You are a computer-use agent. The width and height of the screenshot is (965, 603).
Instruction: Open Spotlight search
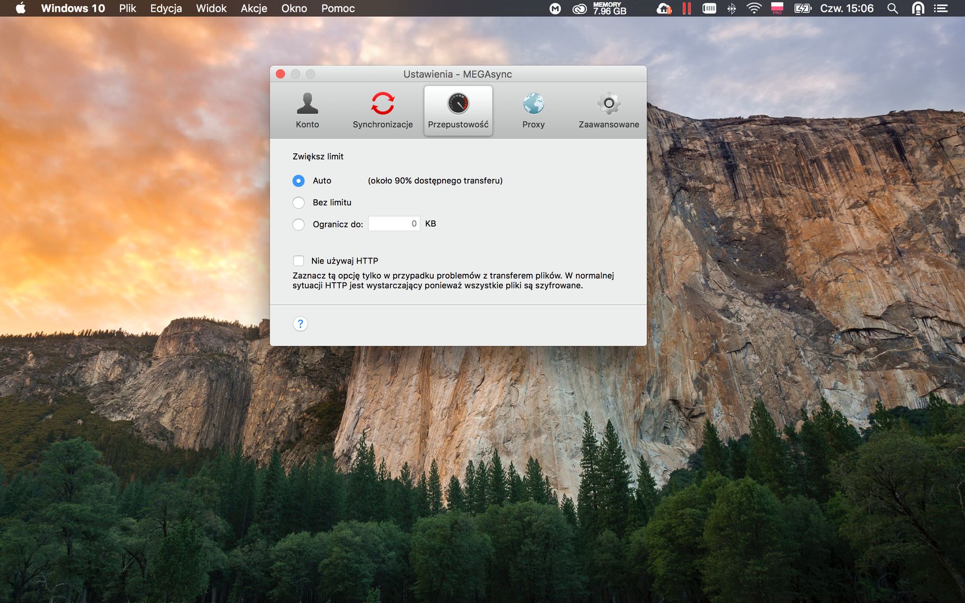pos(893,8)
